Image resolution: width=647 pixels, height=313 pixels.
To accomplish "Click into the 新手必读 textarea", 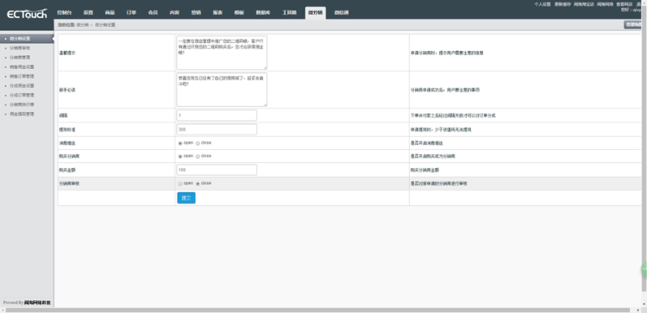I will click(x=222, y=90).
